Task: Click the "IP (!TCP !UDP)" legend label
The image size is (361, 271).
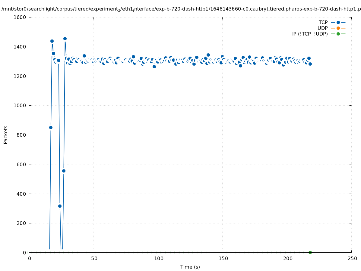Action: [310, 34]
